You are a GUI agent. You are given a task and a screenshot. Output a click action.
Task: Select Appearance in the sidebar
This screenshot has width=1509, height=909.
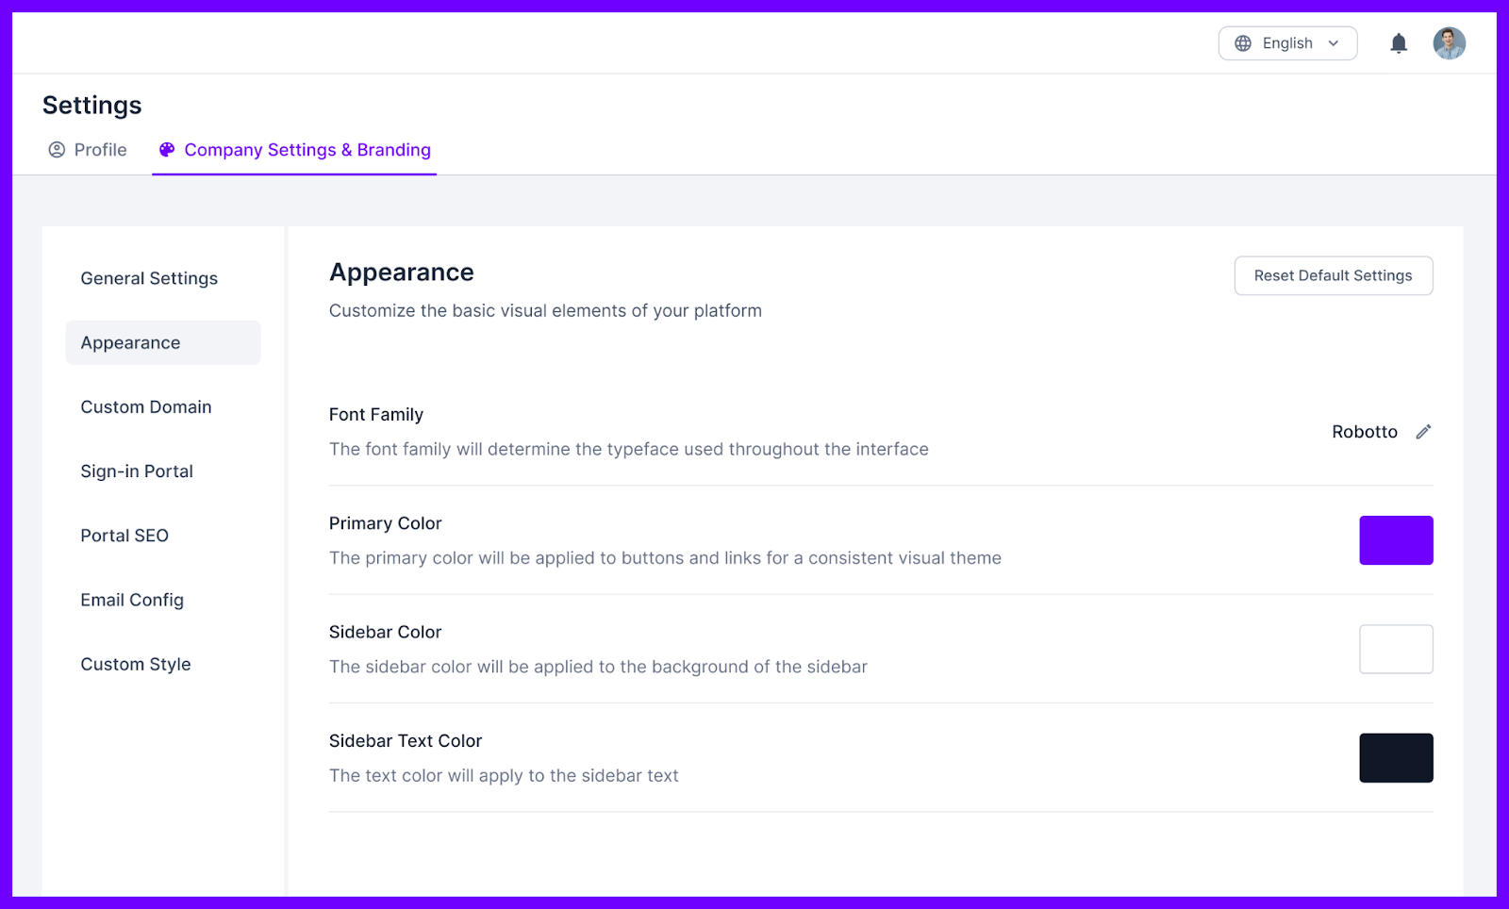129,342
